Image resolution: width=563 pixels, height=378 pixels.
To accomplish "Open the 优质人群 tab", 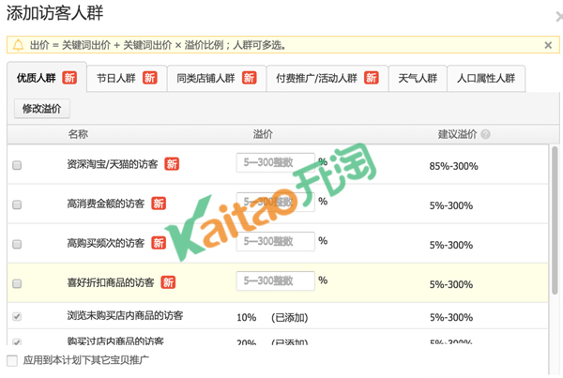I will point(47,78).
